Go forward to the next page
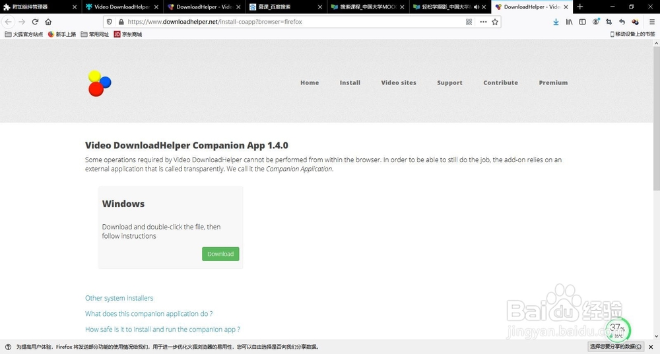This screenshot has height=354, width=660. pyautogui.click(x=22, y=22)
